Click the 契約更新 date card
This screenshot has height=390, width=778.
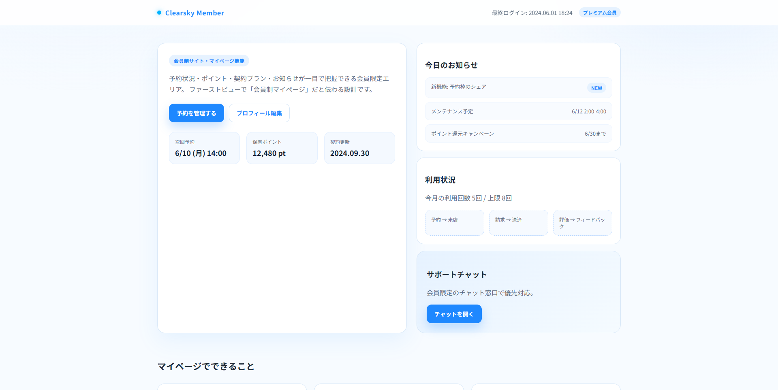tap(359, 148)
